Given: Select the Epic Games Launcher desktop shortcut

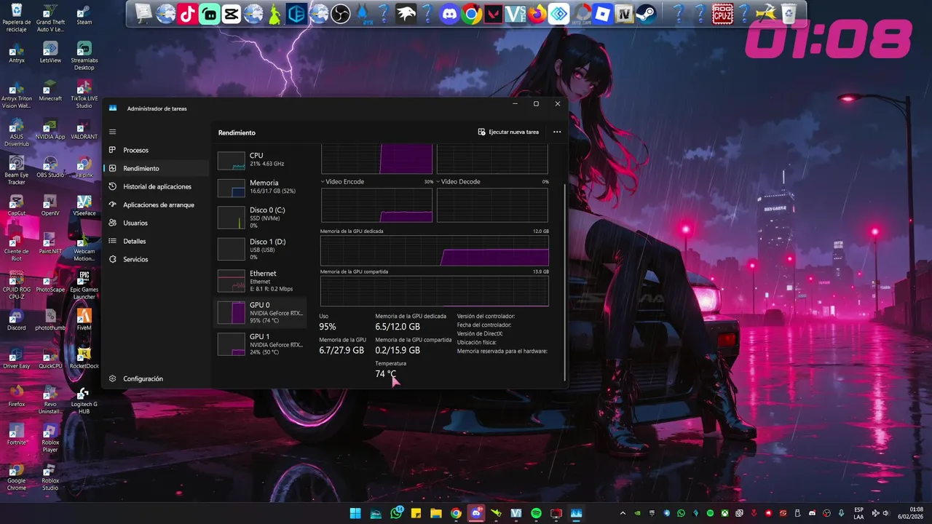Looking at the screenshot, I should [x=84, y=285].
